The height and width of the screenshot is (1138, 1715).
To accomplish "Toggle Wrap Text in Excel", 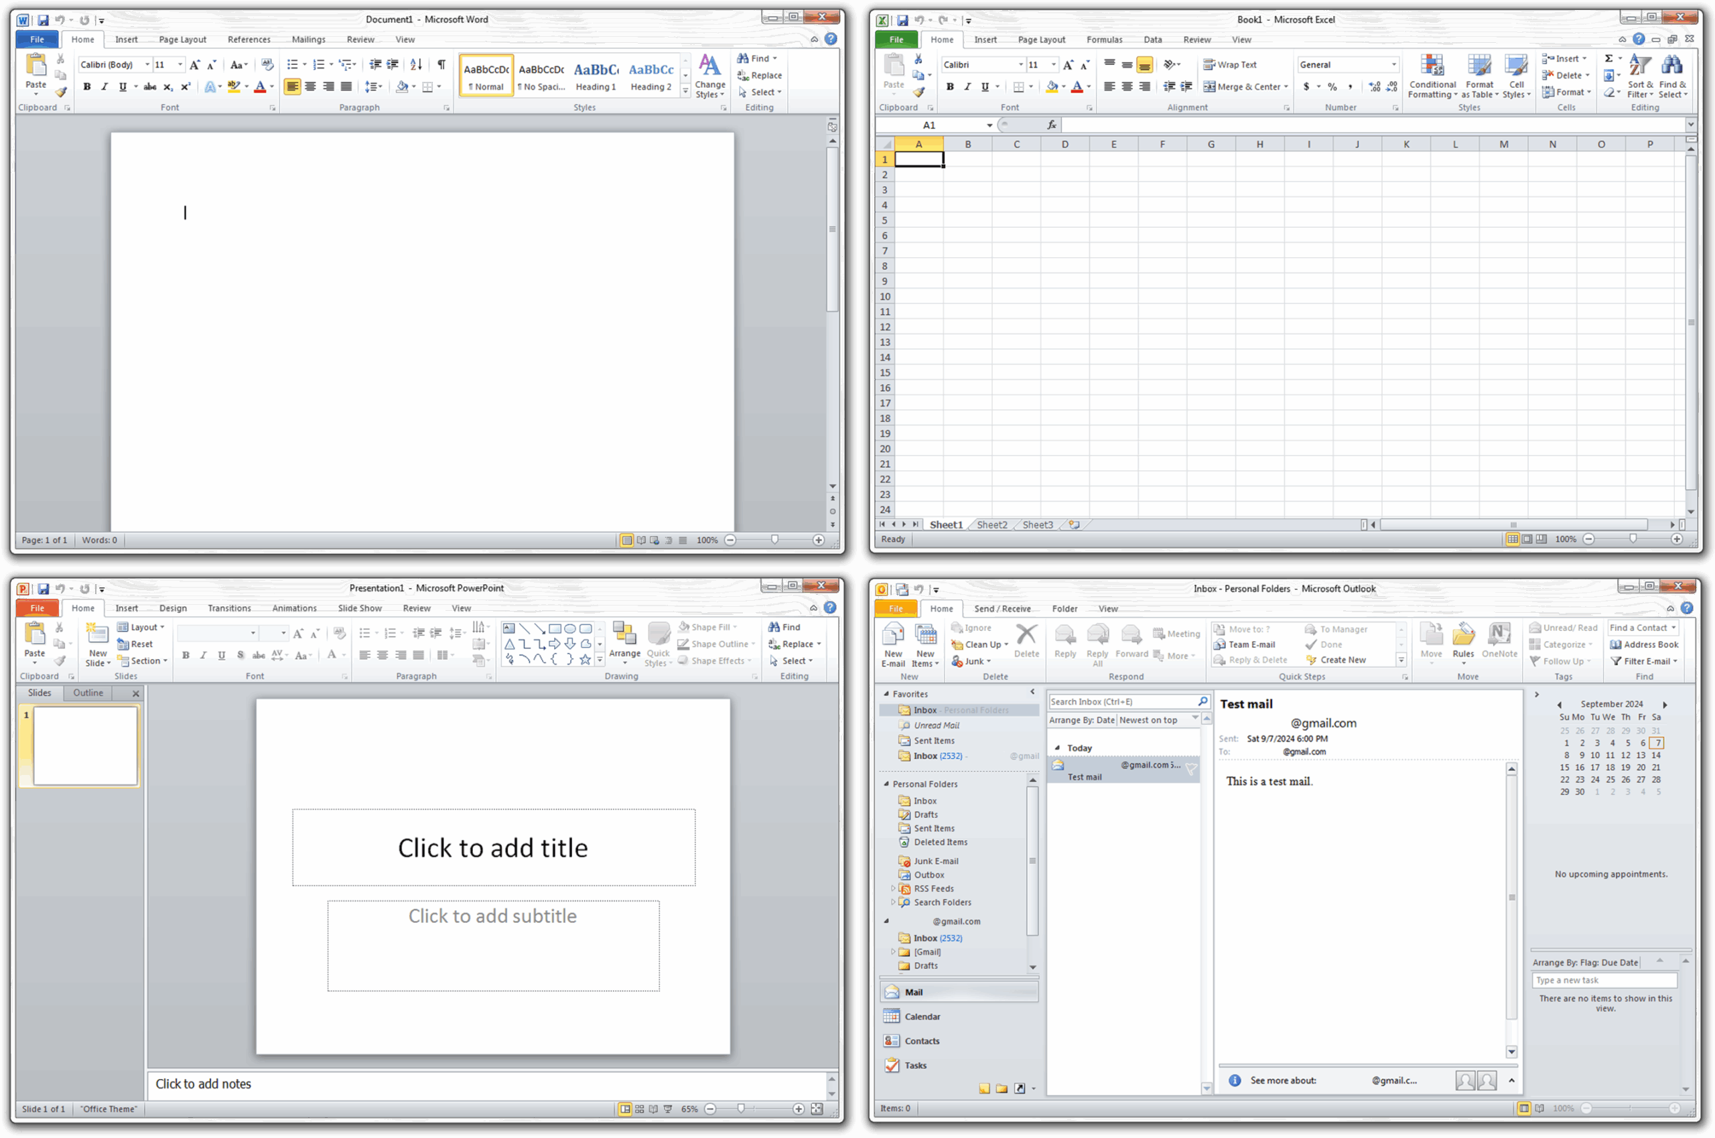I will click(x=1229, y=64).
